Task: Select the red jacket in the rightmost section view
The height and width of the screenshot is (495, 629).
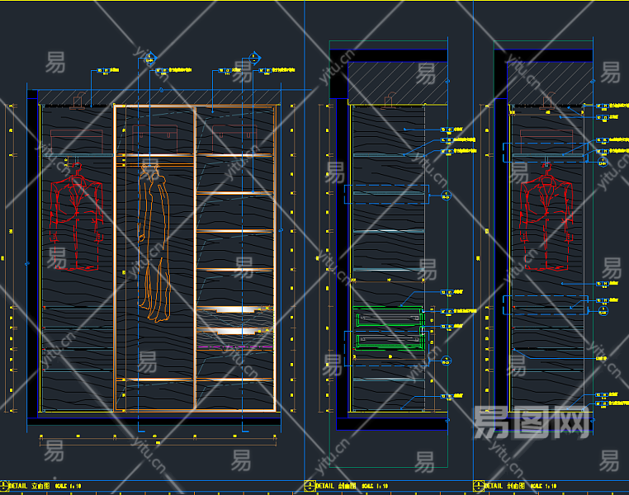Action: 546,216
